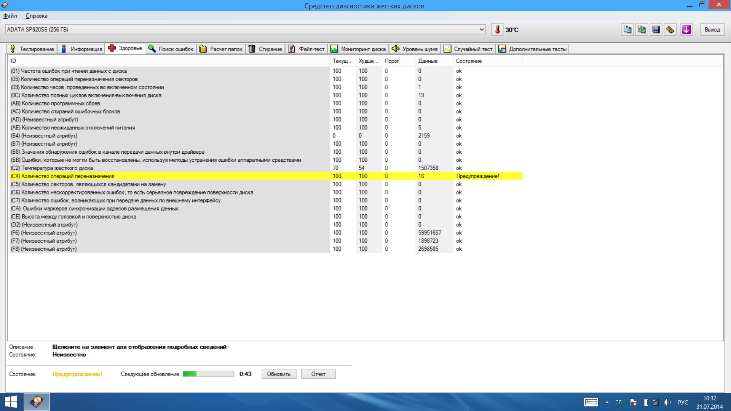The height and width of the screenshot is (411, 731).
Task: Expand the ADATA SP920SS drive dropdown
Action: [482, 30]
